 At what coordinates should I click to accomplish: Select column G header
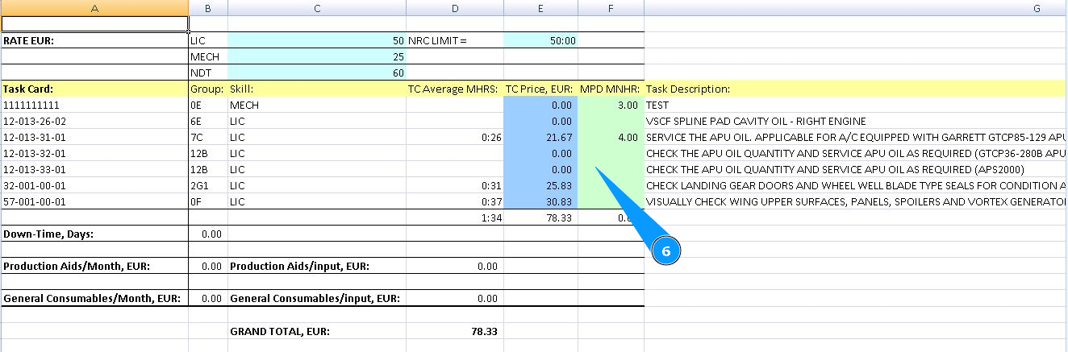click(856, 8)
